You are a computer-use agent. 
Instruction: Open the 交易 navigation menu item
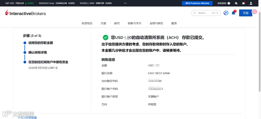click(x=103, y=23)
